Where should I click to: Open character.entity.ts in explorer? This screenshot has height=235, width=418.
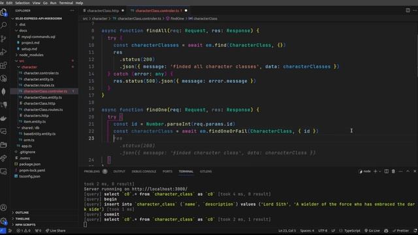tap(39, 79)
